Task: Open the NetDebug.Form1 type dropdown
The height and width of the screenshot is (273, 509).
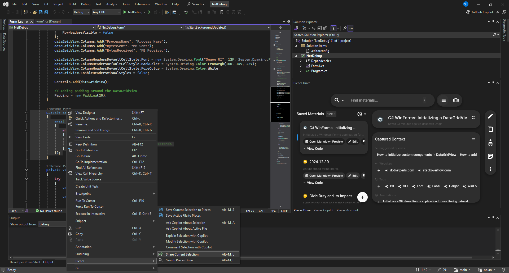Action: coord(139,28)
